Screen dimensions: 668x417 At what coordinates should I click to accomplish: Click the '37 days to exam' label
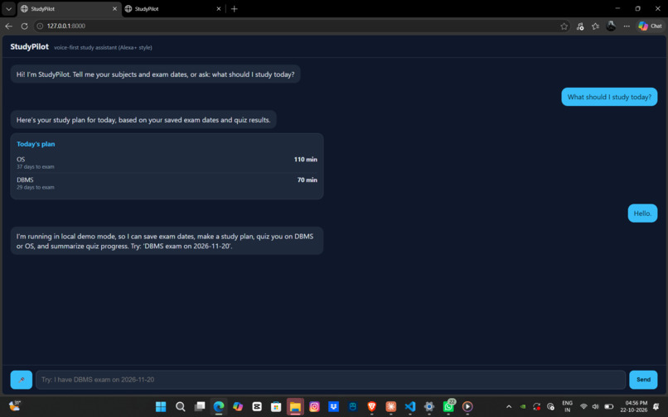[x=36, y=167]
